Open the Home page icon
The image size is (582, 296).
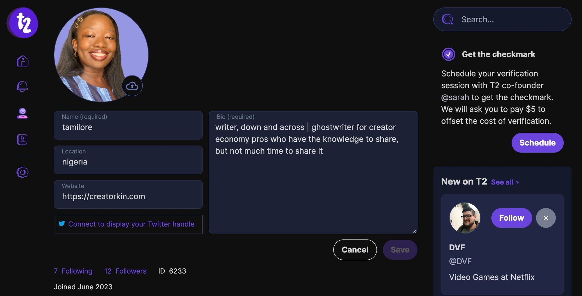(x=22, y=61)
